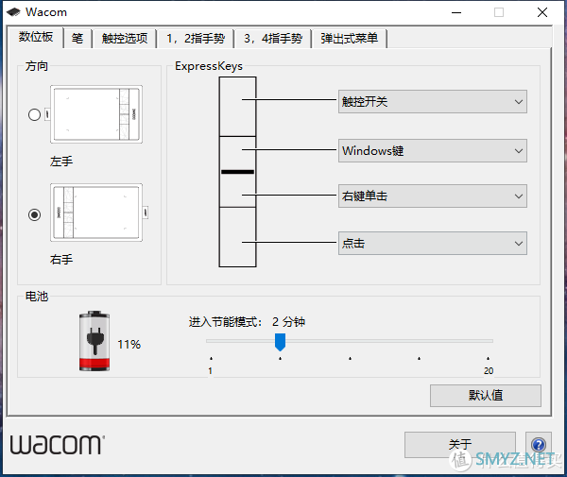The image size is (567, 477).
Task: Open the 点击 ExpressKey dropdown
Action: (x=433, y=243)
